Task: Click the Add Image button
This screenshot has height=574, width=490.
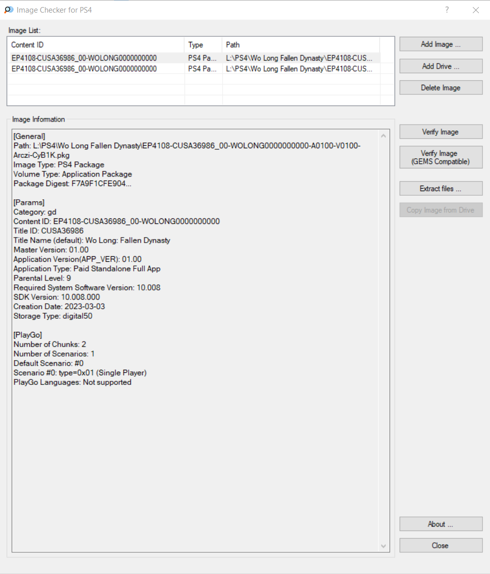Action: coord(441,44)
